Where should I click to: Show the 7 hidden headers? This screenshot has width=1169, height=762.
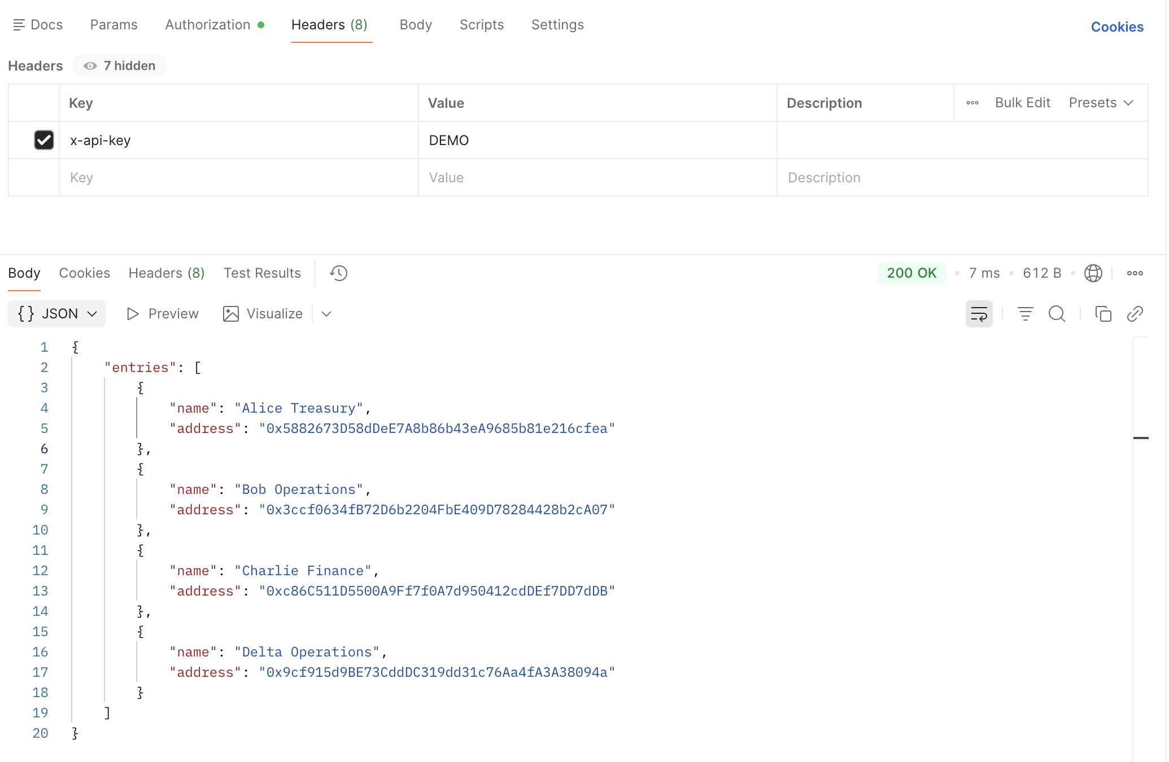point(119,66)
